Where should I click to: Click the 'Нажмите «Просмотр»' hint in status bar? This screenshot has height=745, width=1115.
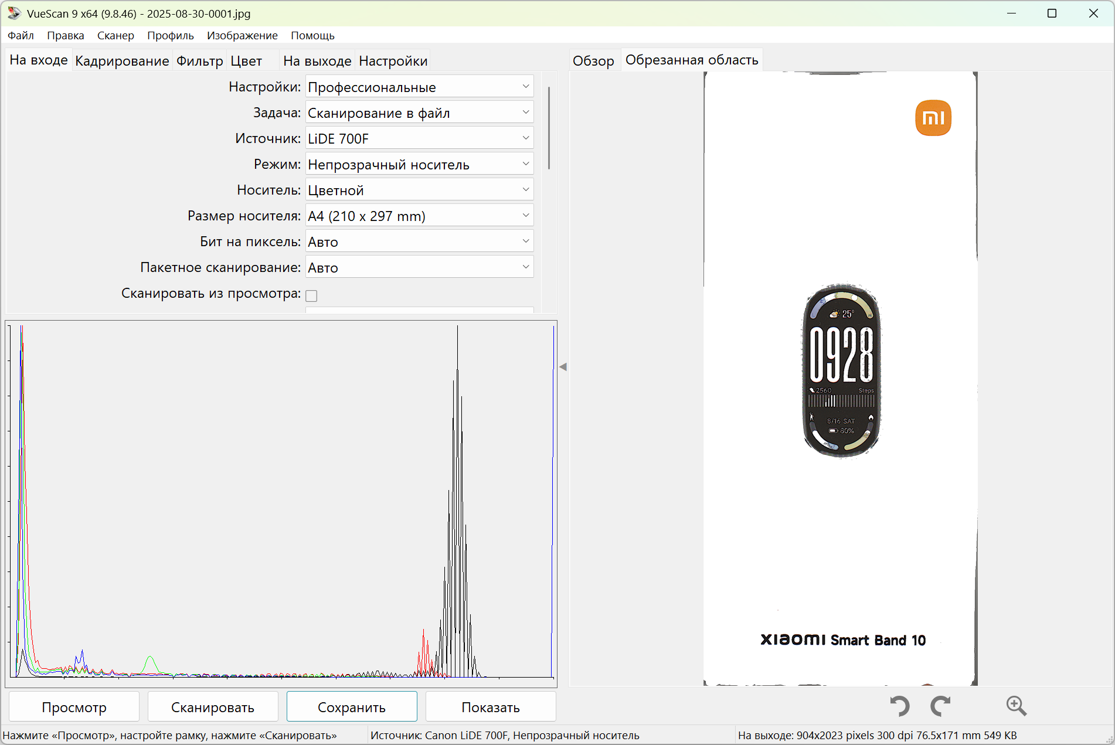170,735
